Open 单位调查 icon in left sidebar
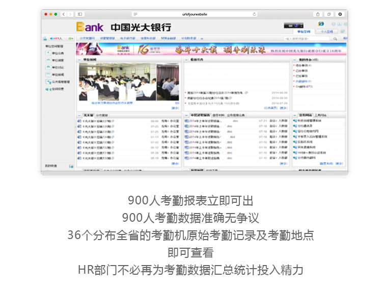 coord(48,60)
